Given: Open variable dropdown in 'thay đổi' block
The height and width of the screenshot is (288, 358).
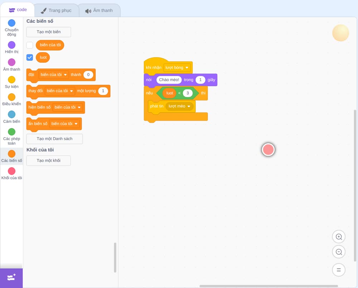Looking at the screenshot, I should 60,91.
